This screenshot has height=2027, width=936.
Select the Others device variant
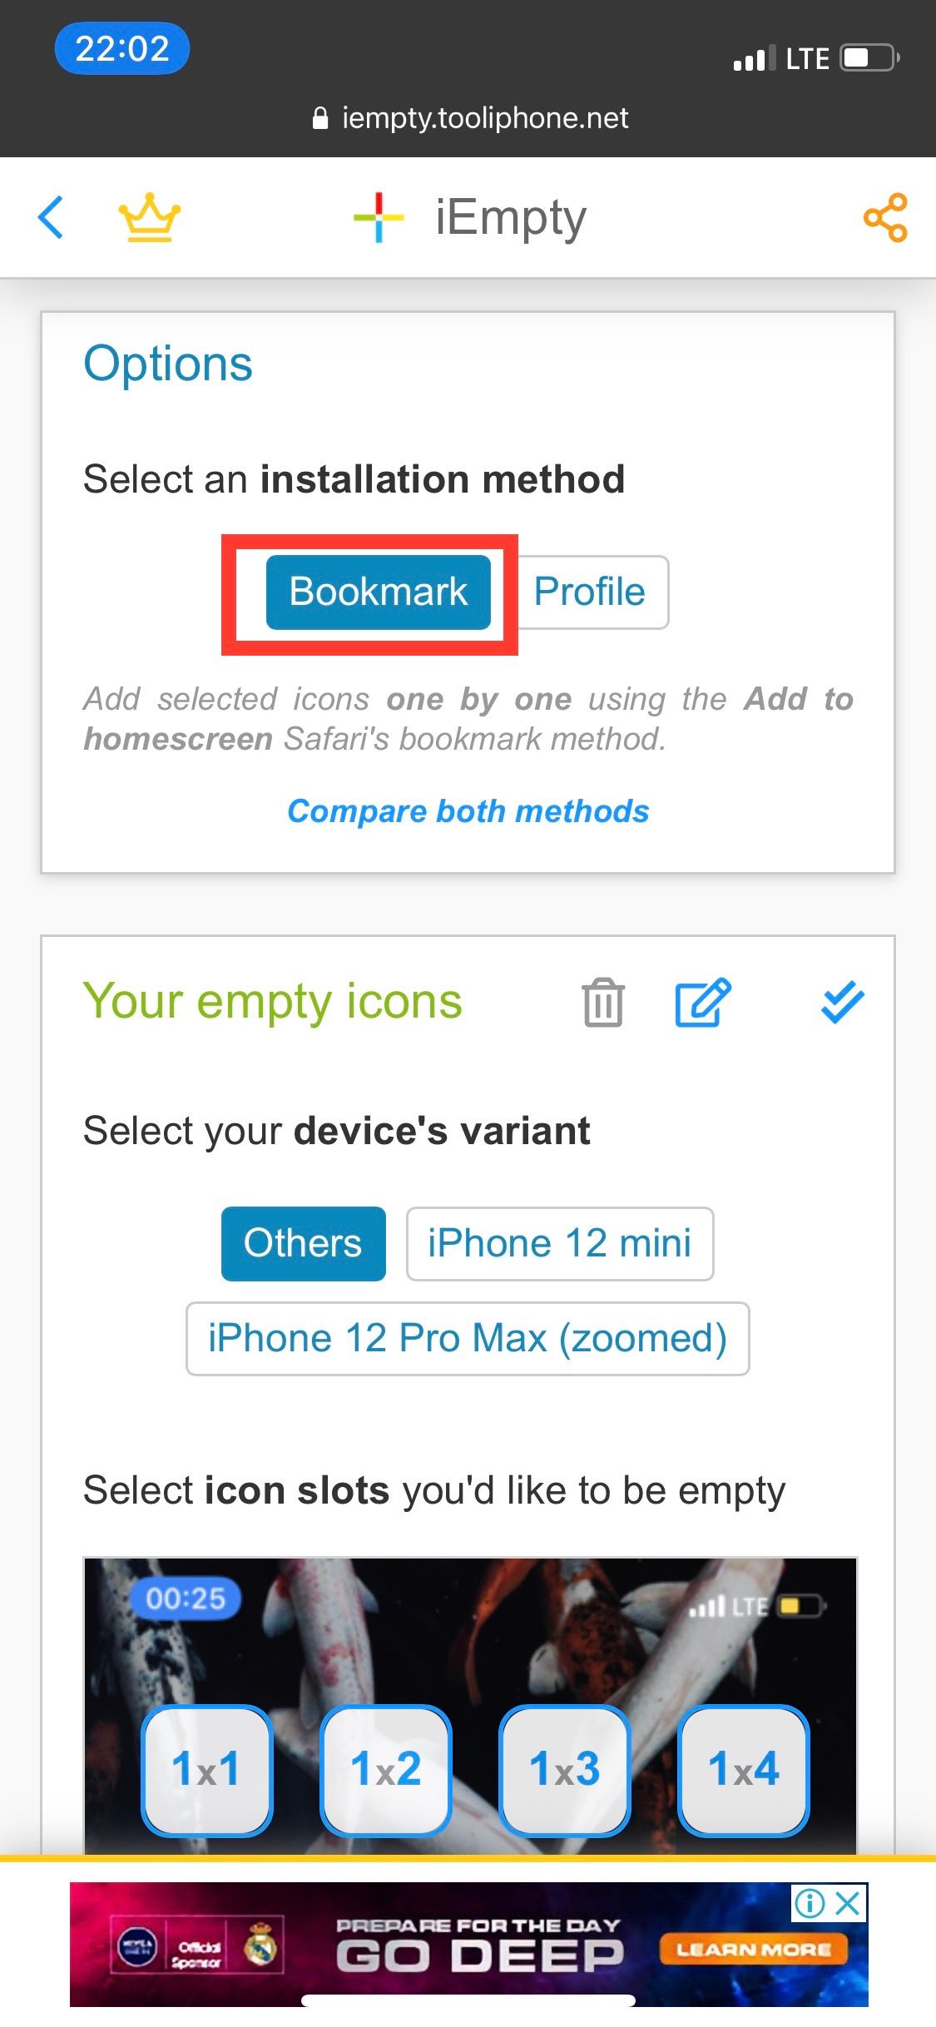tap(303, 1243)
